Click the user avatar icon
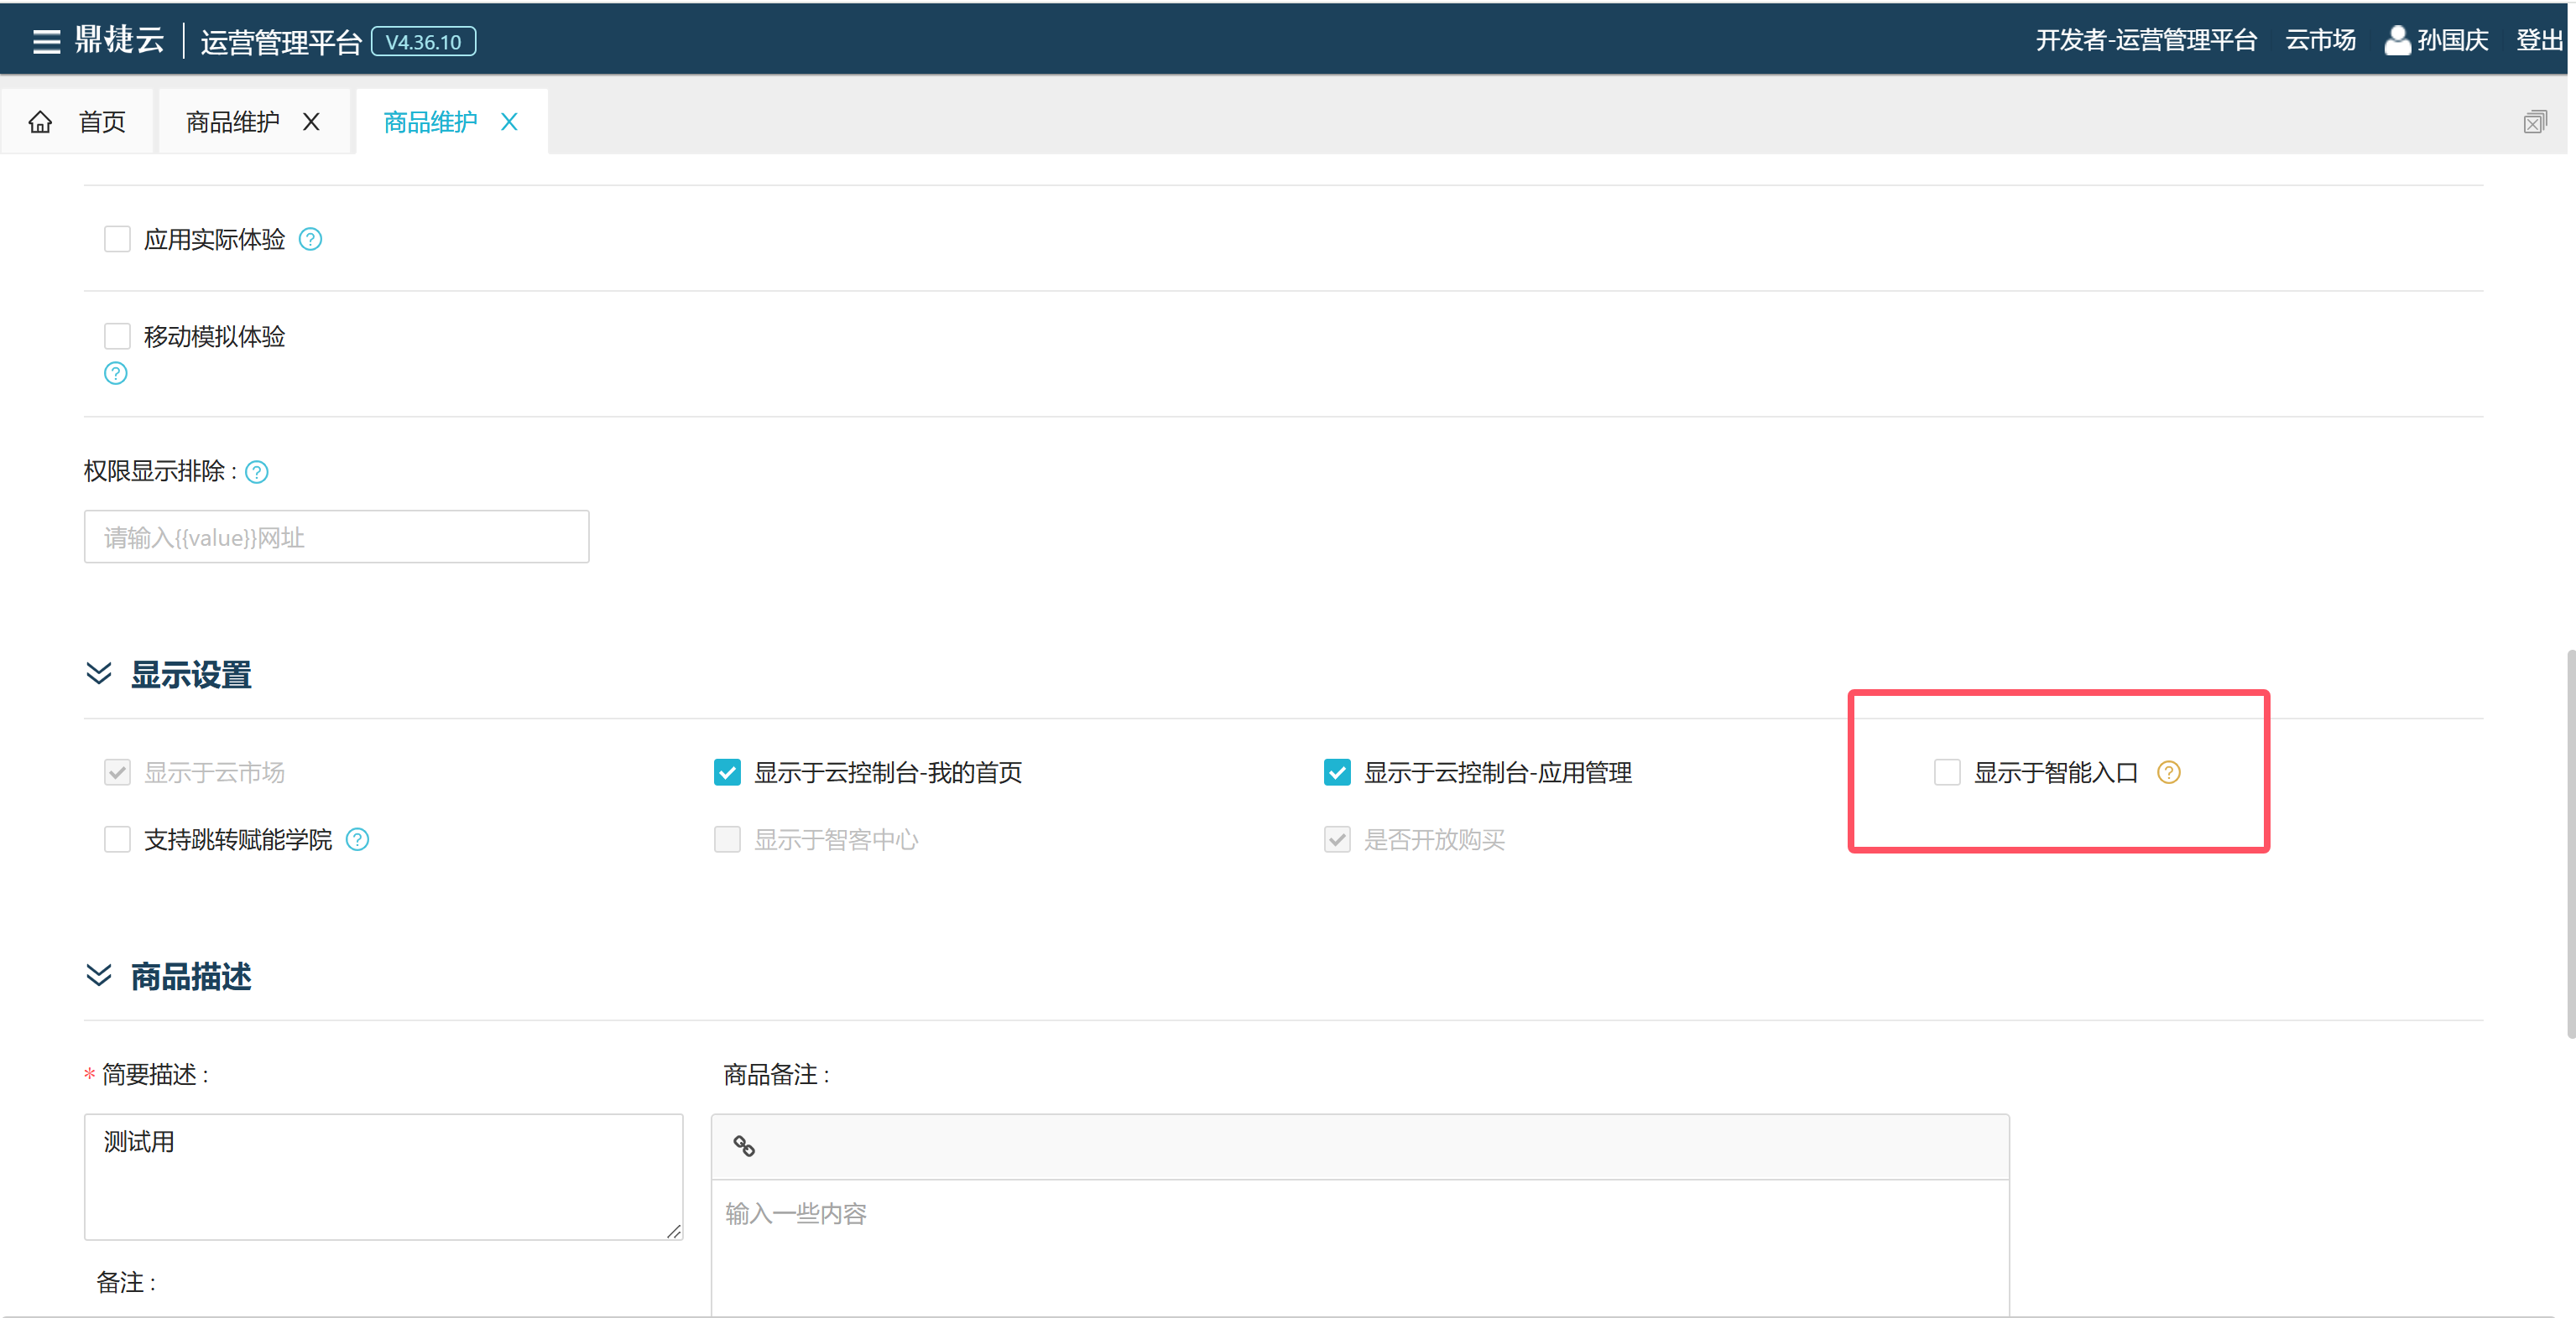The width and height of the screenshot is (2576, 1318). (2396, 40)
